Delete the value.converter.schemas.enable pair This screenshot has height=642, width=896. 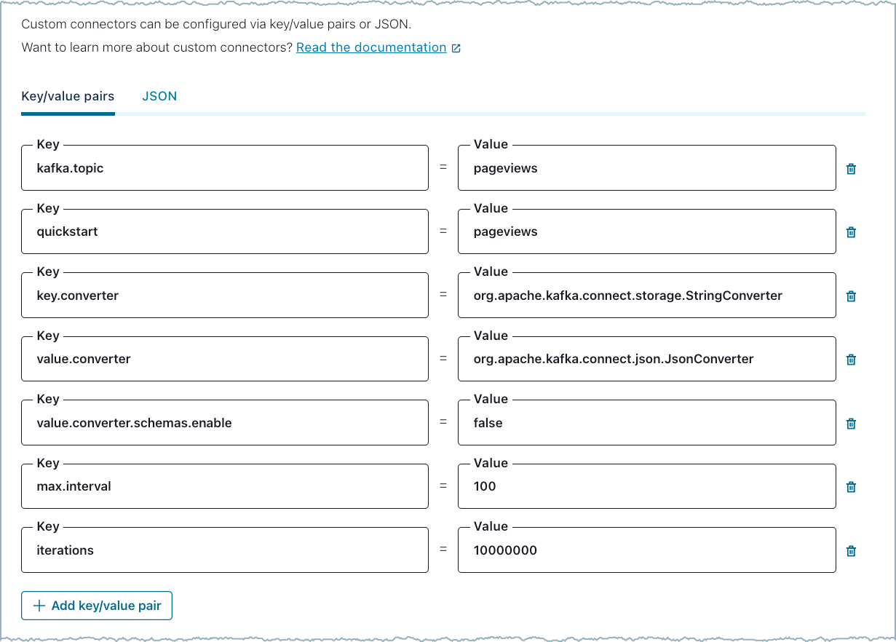(851, 424)
